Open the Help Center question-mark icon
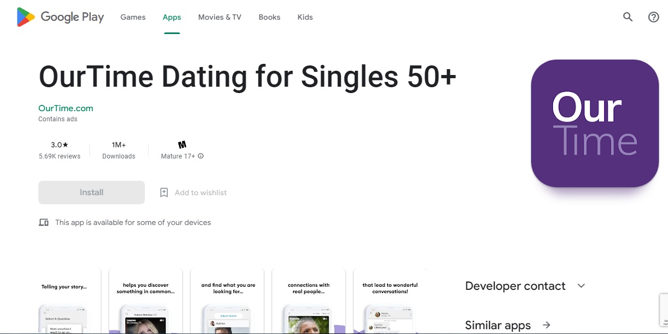 coord(654,17)
